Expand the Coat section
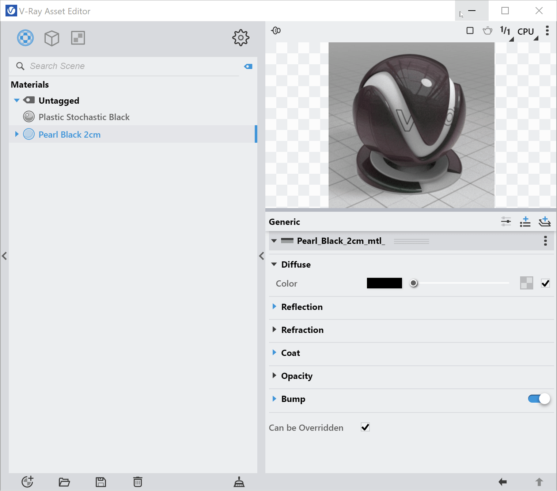Viewport: 557px width, 491px height. coord(274,353)
